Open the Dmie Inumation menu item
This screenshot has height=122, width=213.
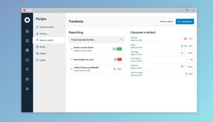[49, 27]
